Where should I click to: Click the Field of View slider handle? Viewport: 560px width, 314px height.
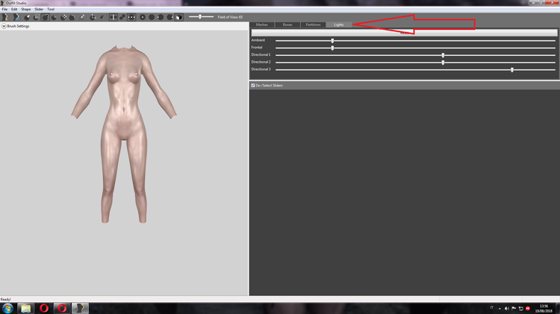point(200,16)
